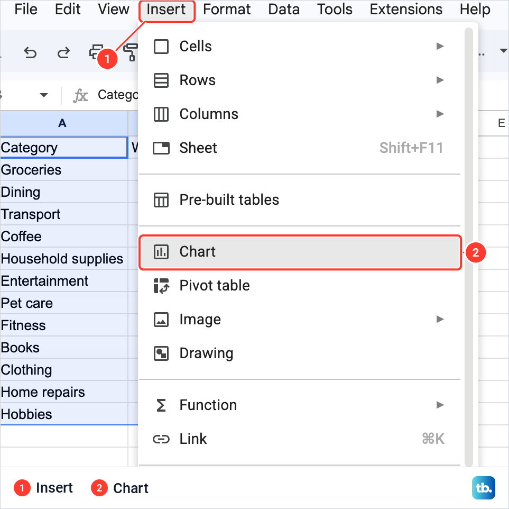
Task: Click the Drawing shapes icon
Action: pyautogui.click(x=161, y=353)
